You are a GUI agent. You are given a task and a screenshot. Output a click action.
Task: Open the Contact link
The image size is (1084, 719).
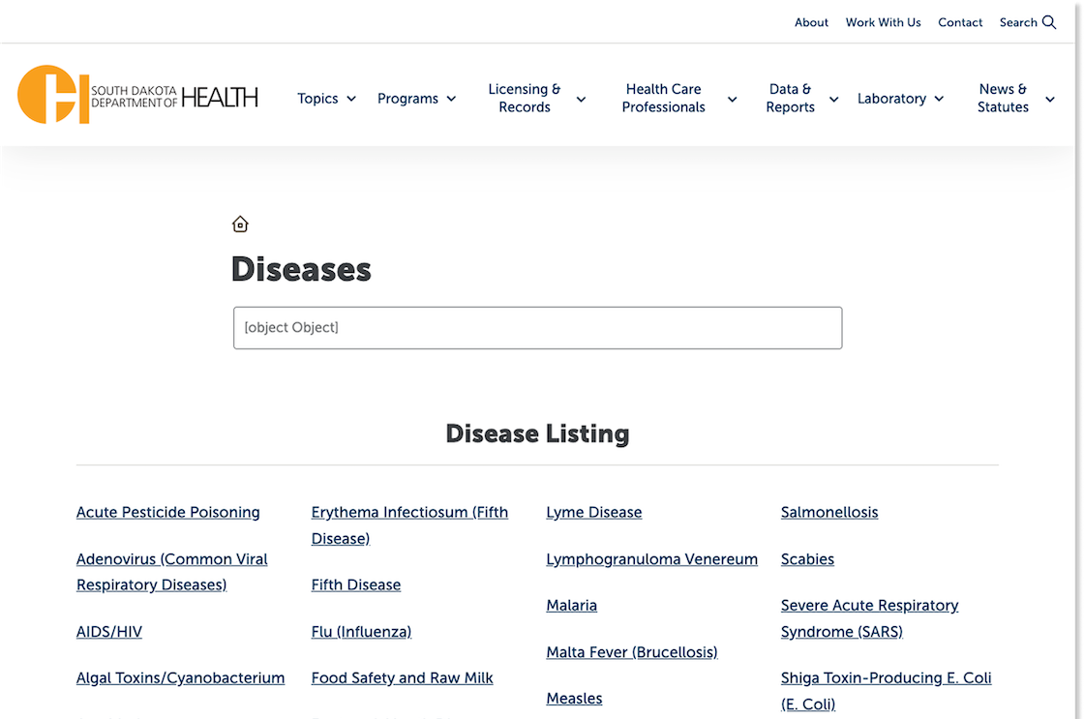point(960,22)
